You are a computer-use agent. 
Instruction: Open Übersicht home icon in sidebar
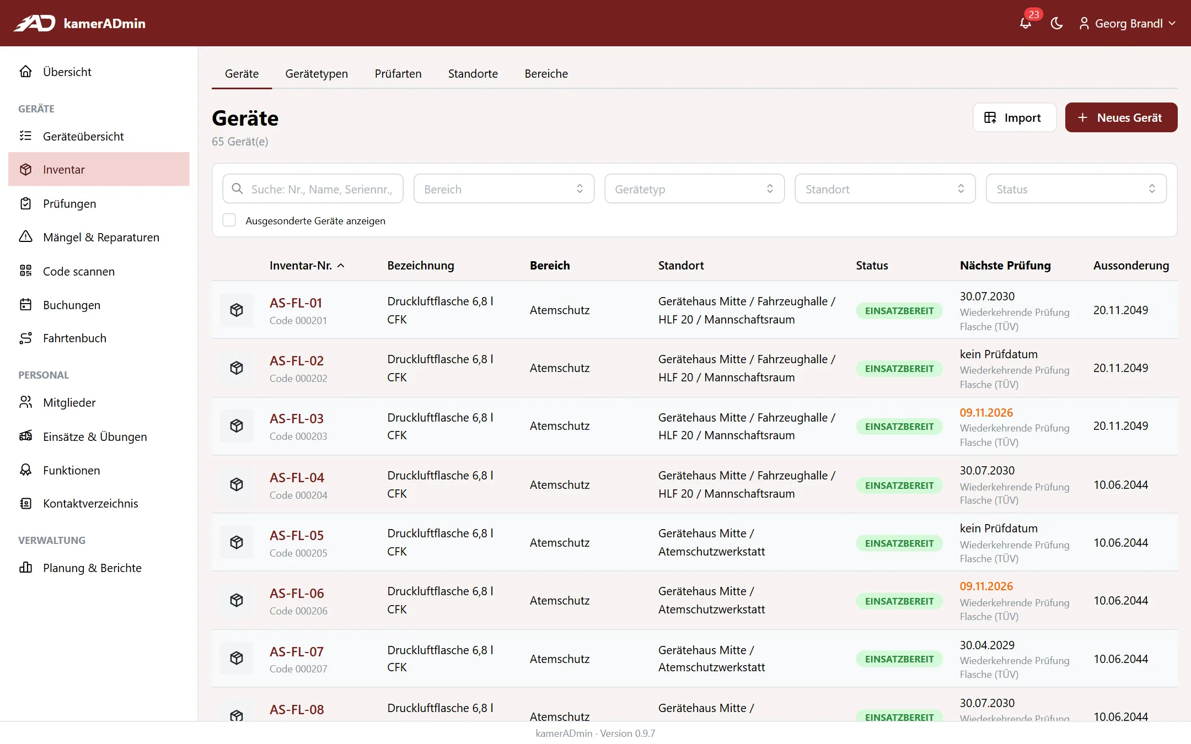coord(25,72)
